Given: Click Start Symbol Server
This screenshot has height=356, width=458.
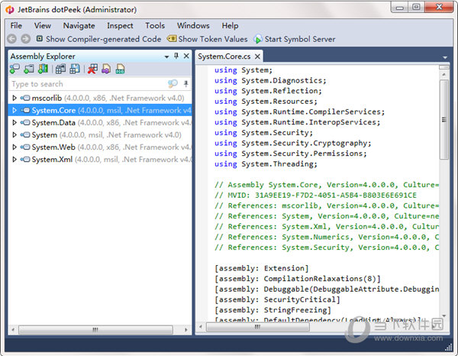Looking at the screenshot, I should click(x=295, y=39).
